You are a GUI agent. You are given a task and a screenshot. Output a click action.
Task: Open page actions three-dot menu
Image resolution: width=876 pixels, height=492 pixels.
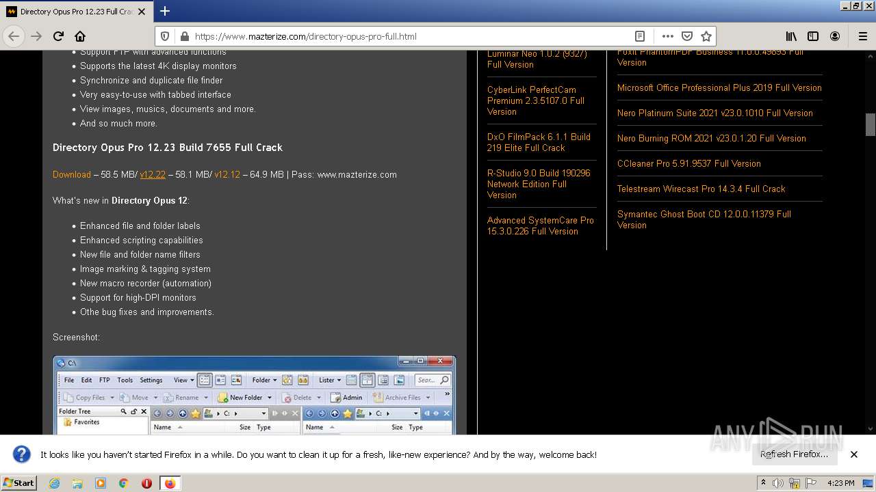tap(667, 36)
